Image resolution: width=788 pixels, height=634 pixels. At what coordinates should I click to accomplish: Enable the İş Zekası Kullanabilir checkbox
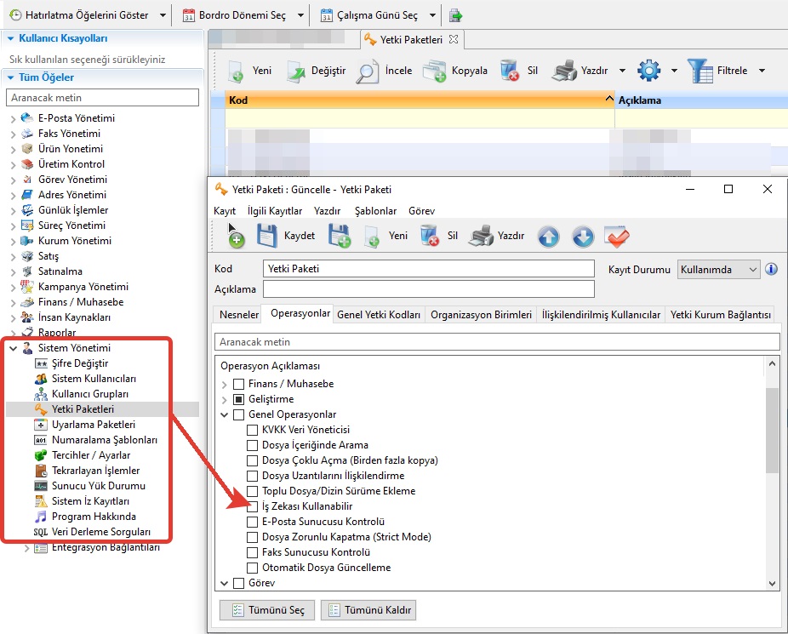[x=252, y=506]
